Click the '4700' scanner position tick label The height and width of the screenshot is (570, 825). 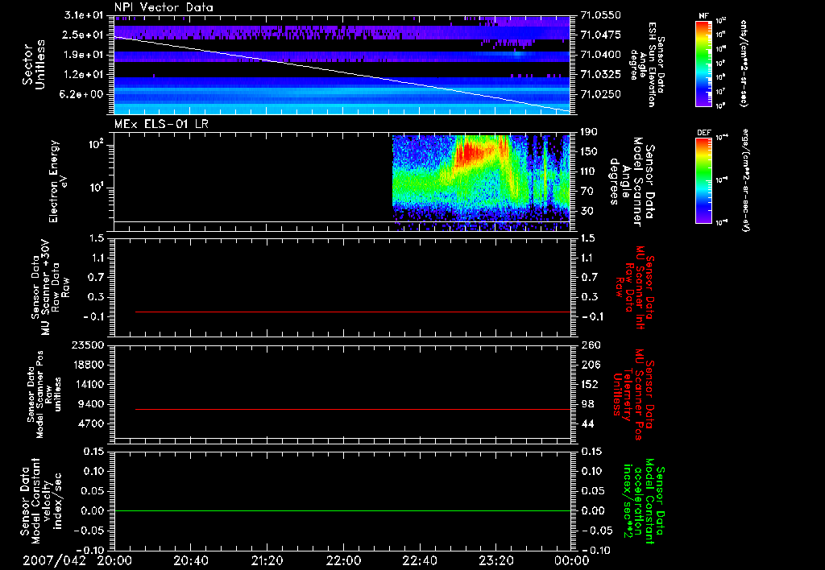click(90, 423)
